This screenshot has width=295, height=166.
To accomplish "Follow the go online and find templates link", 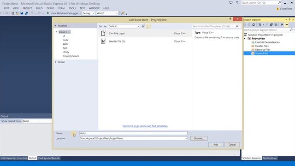I will click(x=145, y=126).
